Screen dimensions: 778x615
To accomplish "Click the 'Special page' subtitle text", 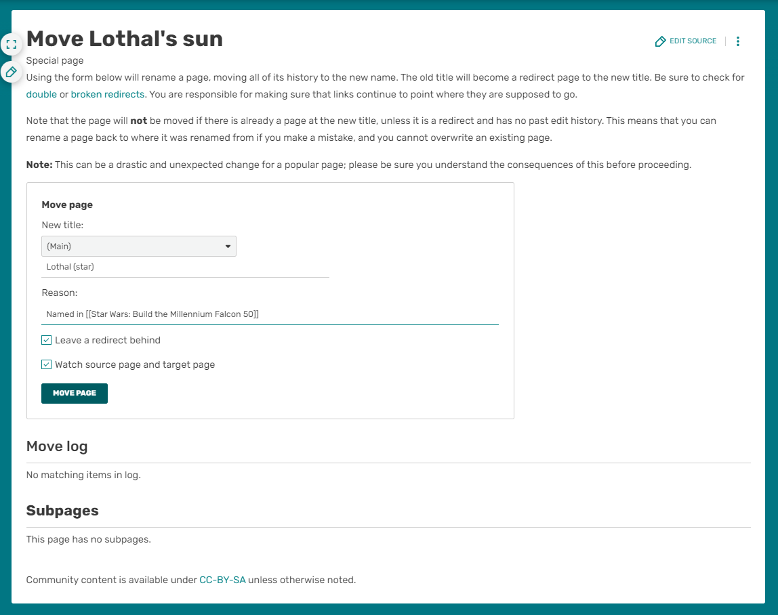I will pyautogui.click(x=55, y=61).
